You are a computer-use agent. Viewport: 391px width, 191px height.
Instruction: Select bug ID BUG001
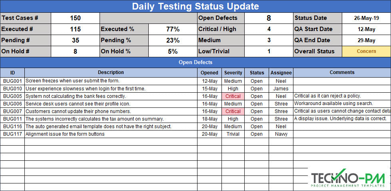12,81
